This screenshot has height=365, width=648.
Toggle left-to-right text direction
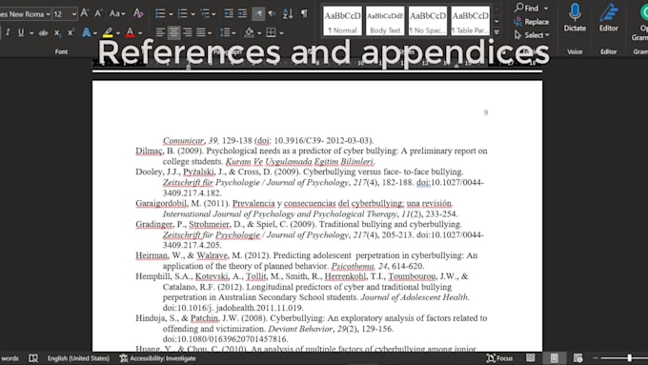pyautogui.click(x=258, y=13)
